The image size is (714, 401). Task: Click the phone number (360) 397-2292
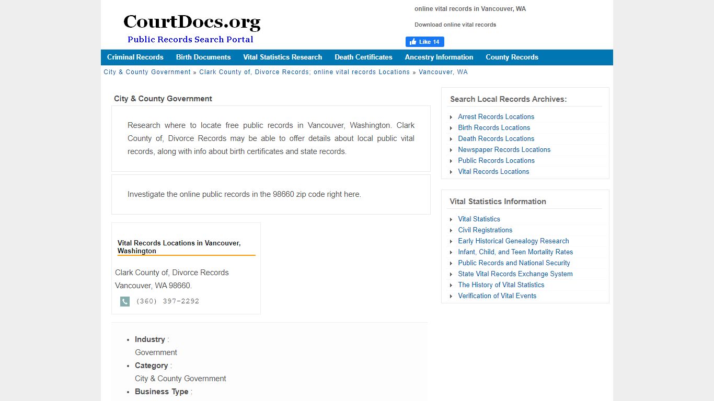coord(167,301)
